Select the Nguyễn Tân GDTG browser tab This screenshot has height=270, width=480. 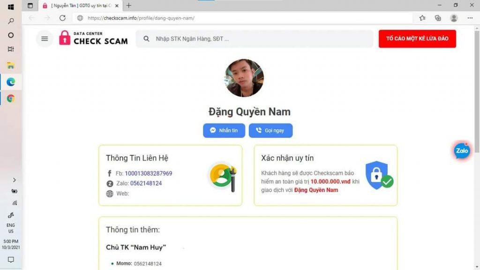[81, 6]
